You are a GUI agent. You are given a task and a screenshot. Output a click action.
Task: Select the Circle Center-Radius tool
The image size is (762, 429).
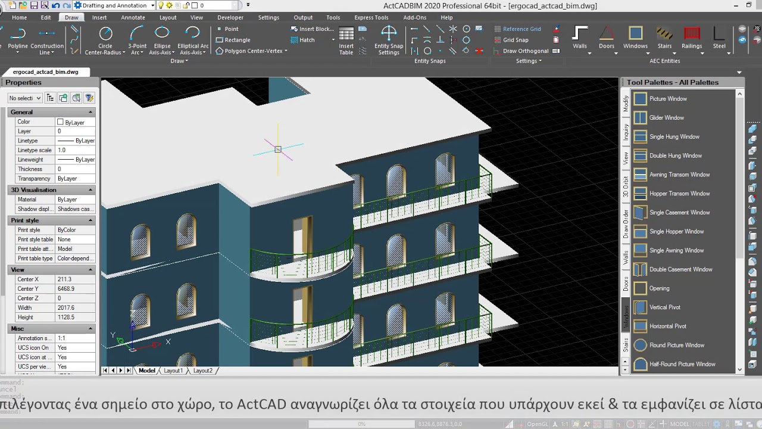105,40
